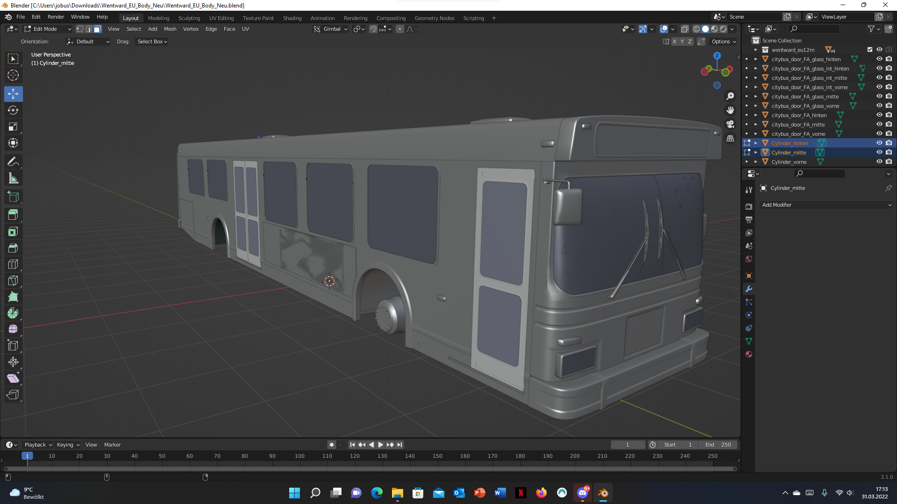Activate the Loop Cut tool
Image resolution: width=897 pixels, height=504 pixels.
coord(13,264)
